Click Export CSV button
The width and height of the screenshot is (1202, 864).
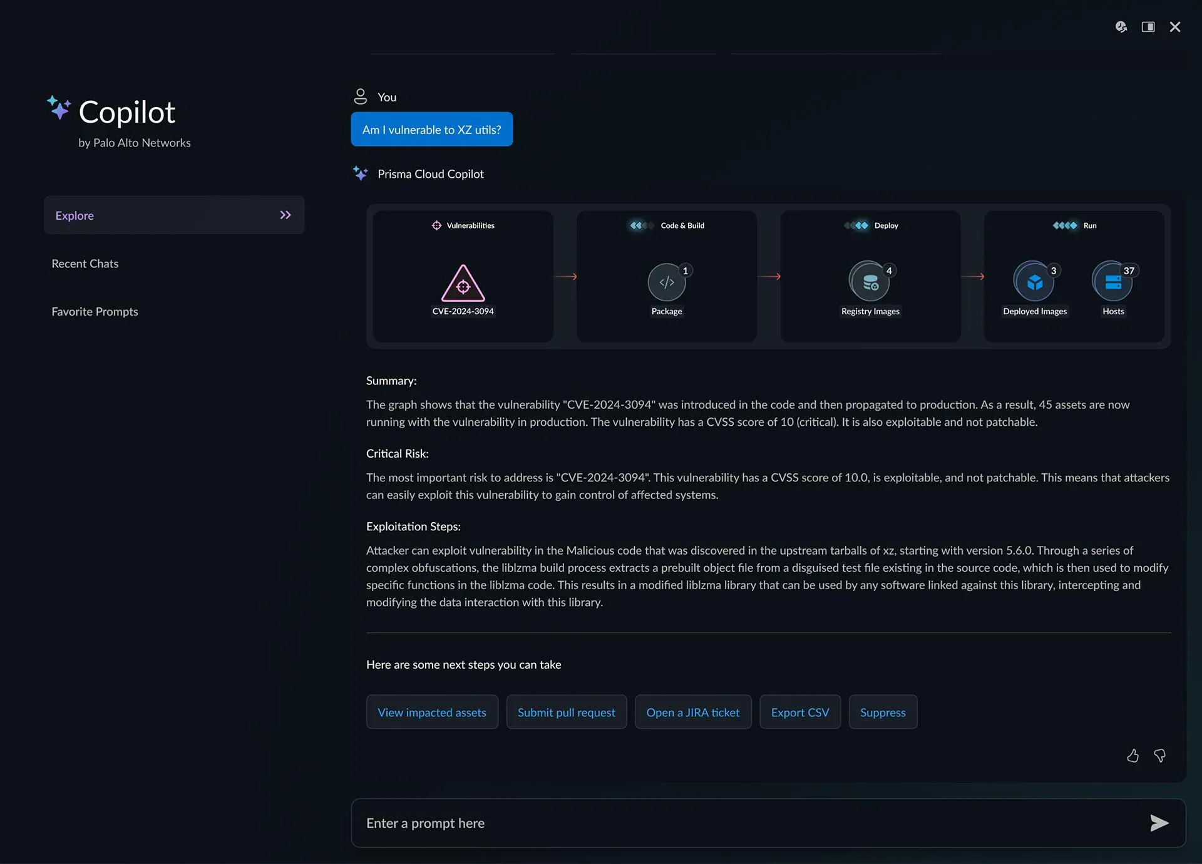point(800,712)
